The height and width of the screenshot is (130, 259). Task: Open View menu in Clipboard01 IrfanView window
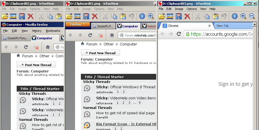click(x=111, y=9)
